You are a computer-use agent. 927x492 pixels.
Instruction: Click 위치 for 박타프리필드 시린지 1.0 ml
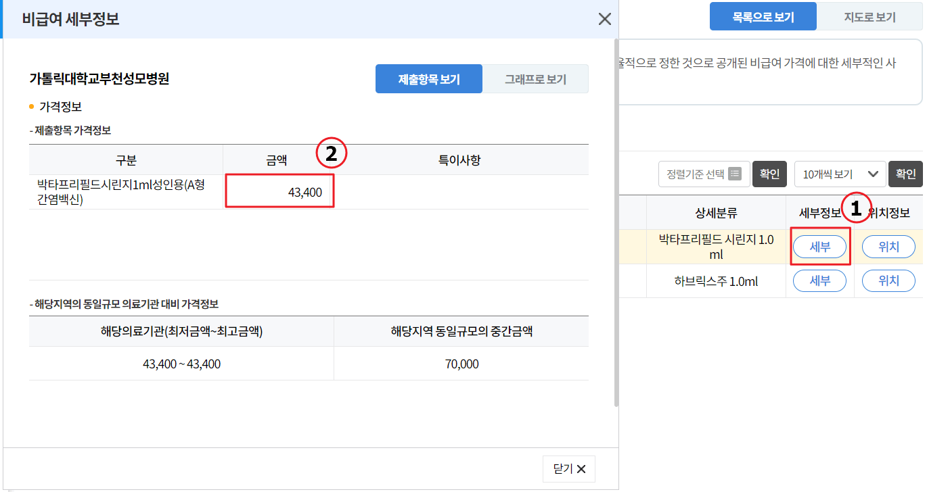pyautogui.click(x=888, y=247)
